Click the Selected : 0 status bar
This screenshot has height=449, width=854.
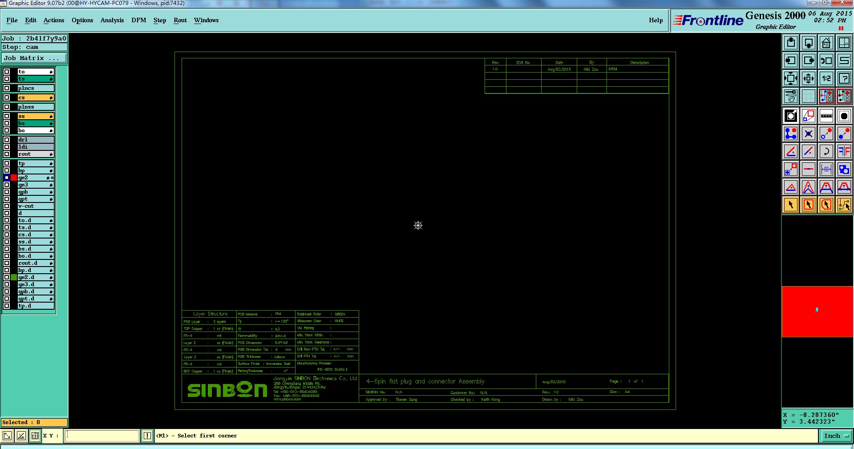click(x=34, y=422)
